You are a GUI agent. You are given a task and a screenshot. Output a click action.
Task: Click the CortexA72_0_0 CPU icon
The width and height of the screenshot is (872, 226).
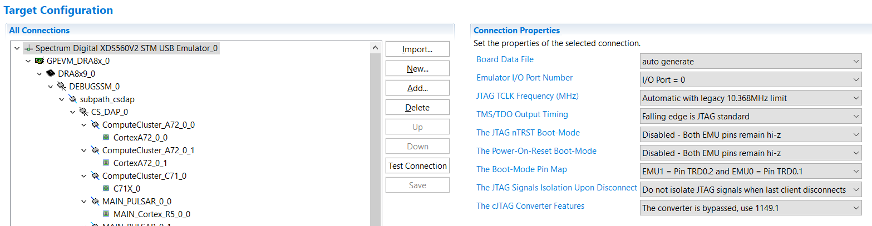106,137
